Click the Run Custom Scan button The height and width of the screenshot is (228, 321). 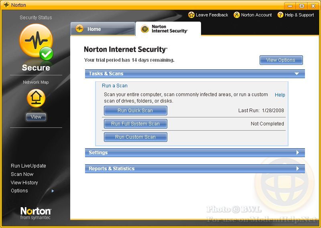pos(136,137)
